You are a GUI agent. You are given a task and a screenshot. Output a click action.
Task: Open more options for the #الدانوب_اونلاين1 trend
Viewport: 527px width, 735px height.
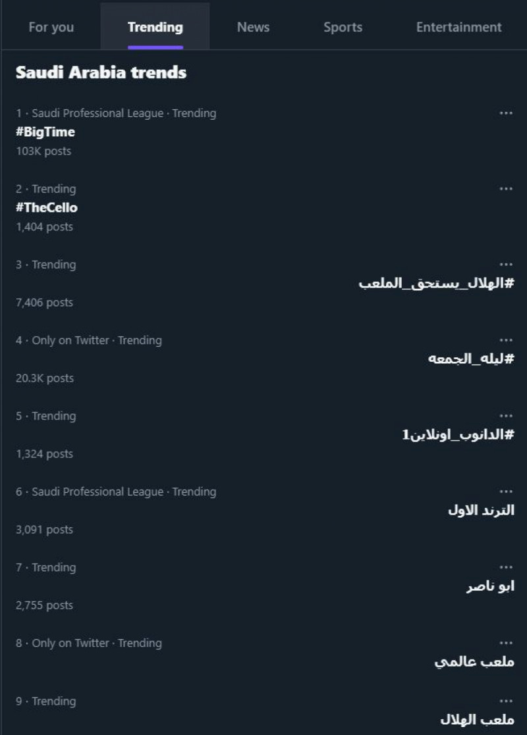point(506,415)
